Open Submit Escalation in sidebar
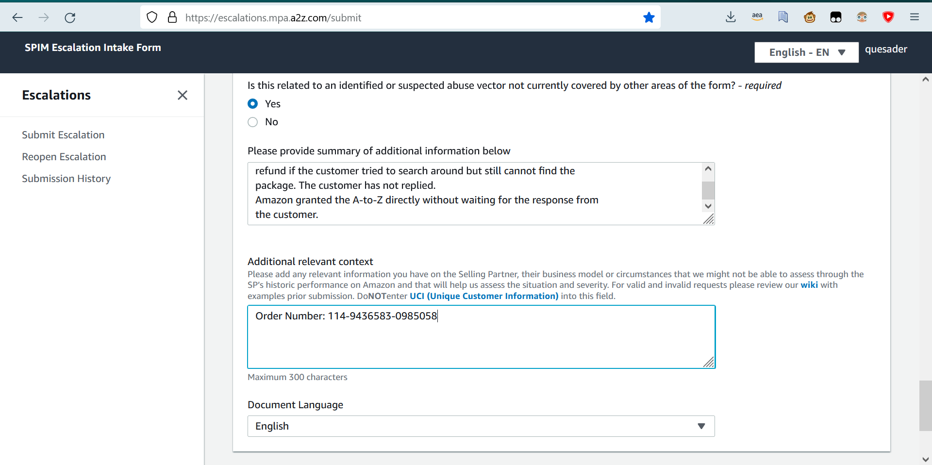 [63, 135]
